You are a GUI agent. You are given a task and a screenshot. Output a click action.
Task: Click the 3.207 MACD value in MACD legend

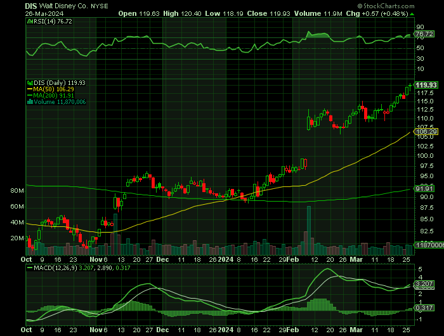pos(86,268)
